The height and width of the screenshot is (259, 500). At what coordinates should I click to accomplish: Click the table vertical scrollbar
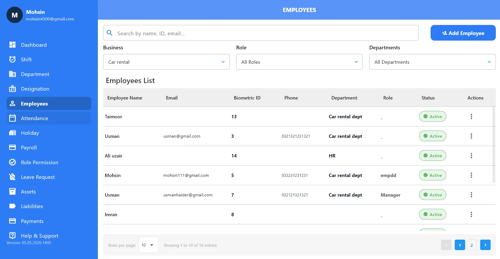coord(494,145)
